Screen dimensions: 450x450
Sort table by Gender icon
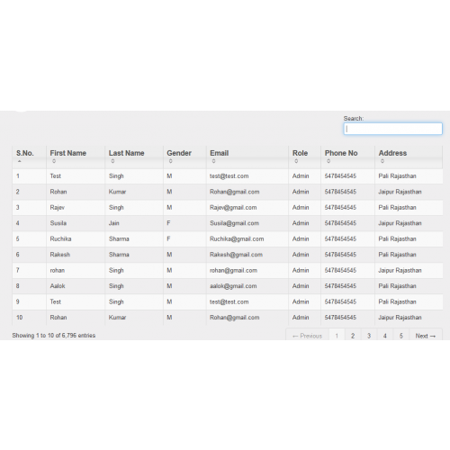(x=171, y=161)
